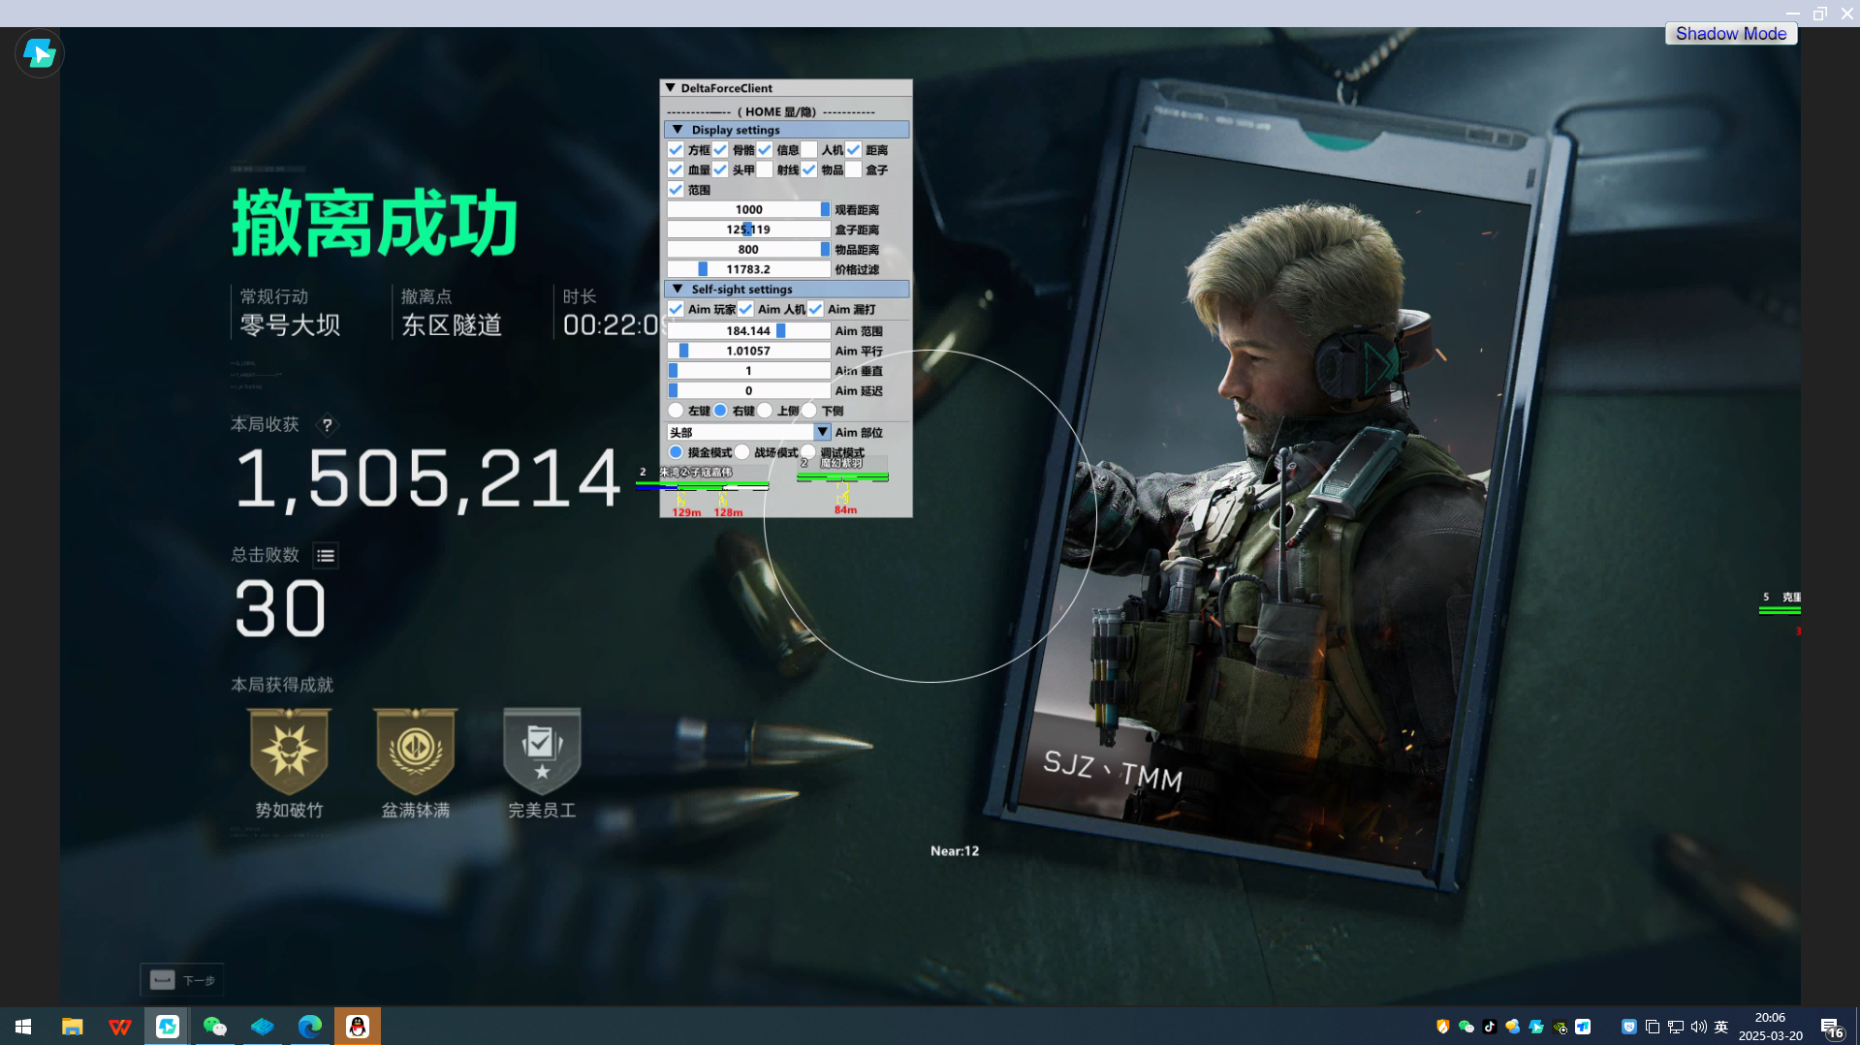The width and height of the screenshot is (1860, 1045).
Task: Collapse the Self-sight settings section
Action: [678, 290]
